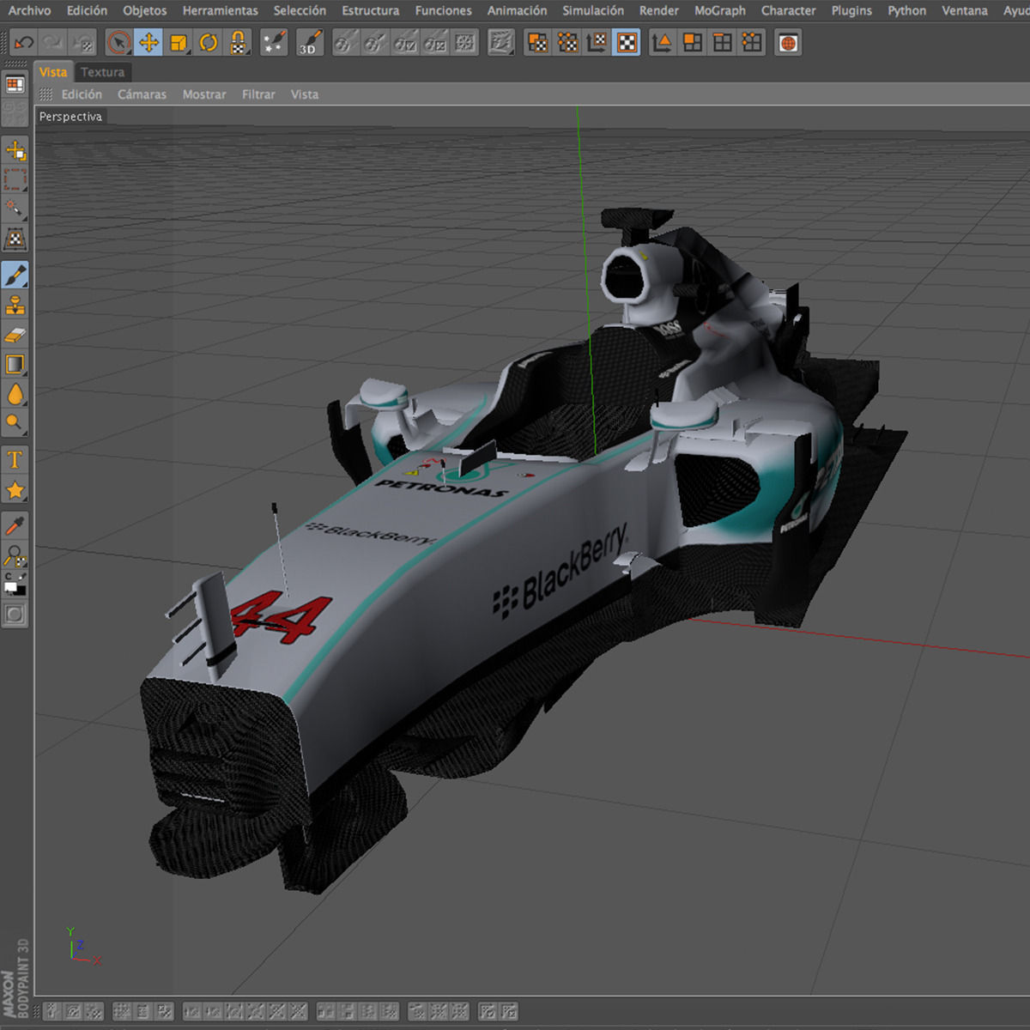Open the viewport Filtrar menu
The height and width of the screenshot is (1030, 1030).
coord(258,94)
